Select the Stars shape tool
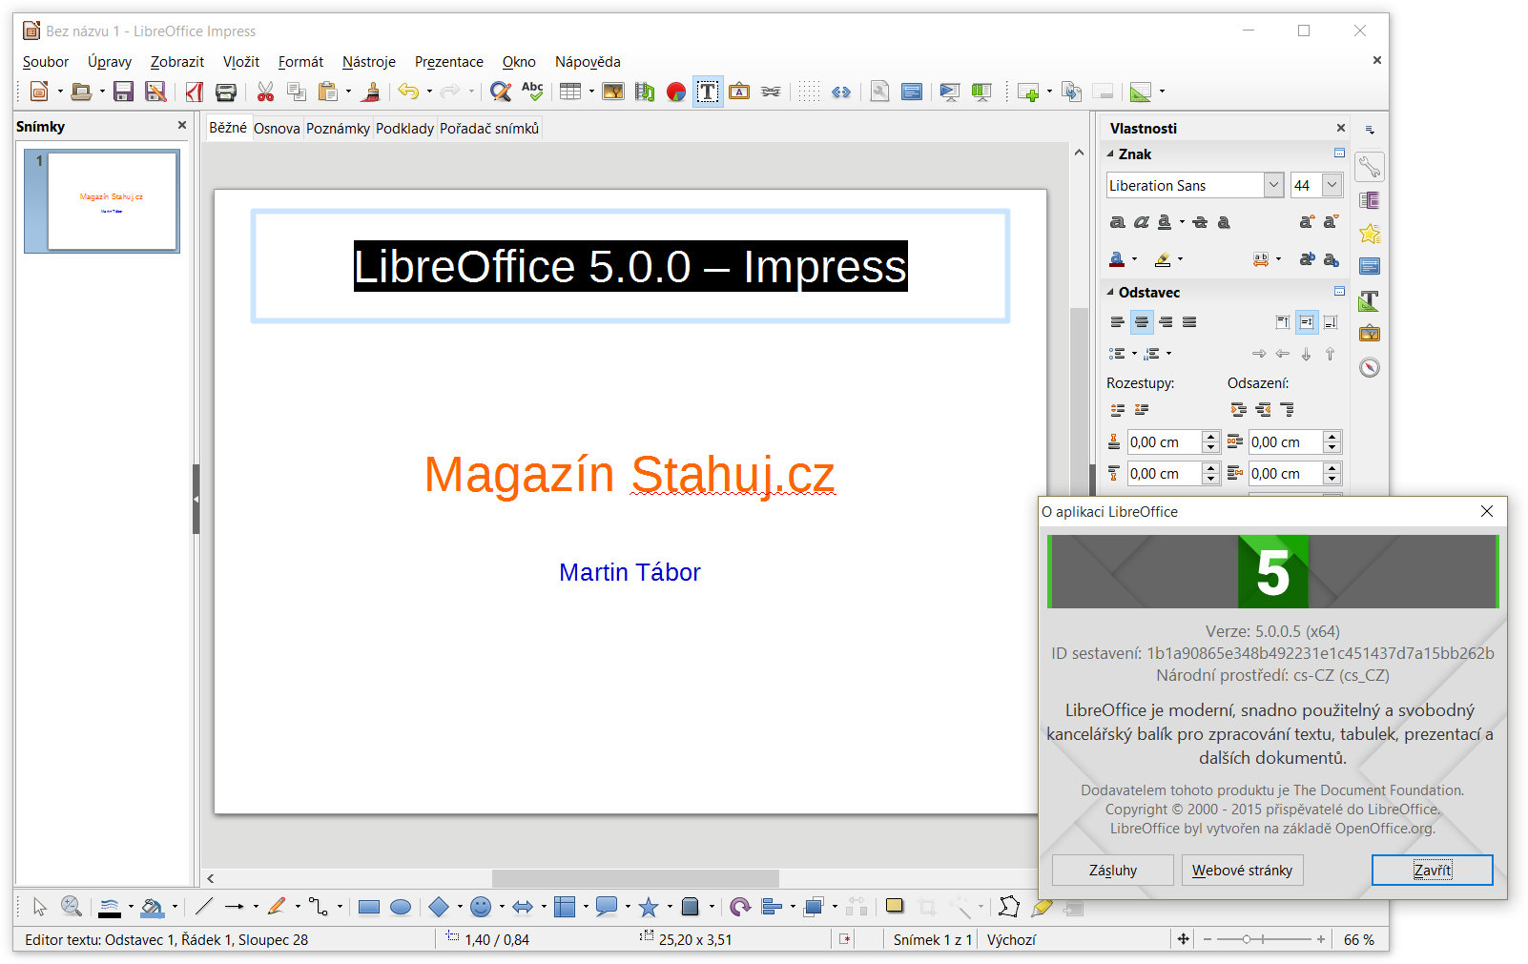Viewport: 1528px width, 964px height. tap(649, 907)
